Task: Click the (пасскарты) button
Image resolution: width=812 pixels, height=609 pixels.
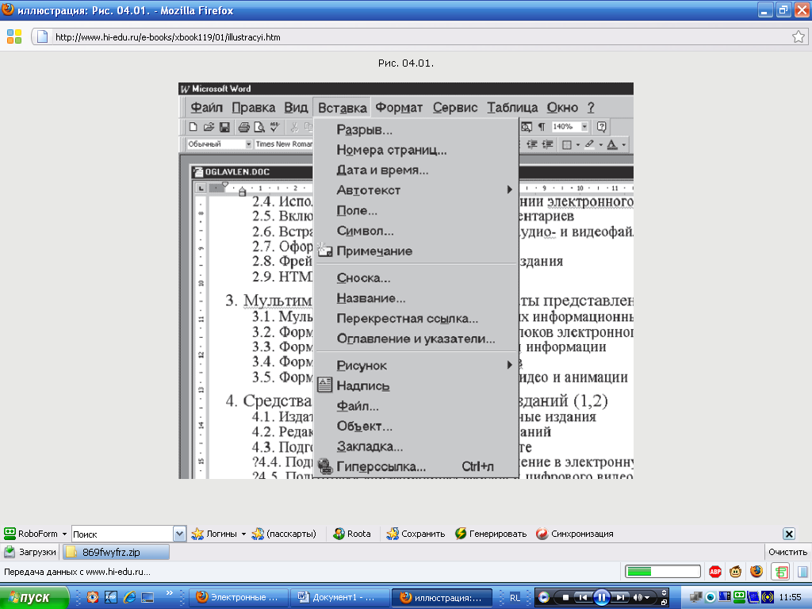Action: (284, 534)
